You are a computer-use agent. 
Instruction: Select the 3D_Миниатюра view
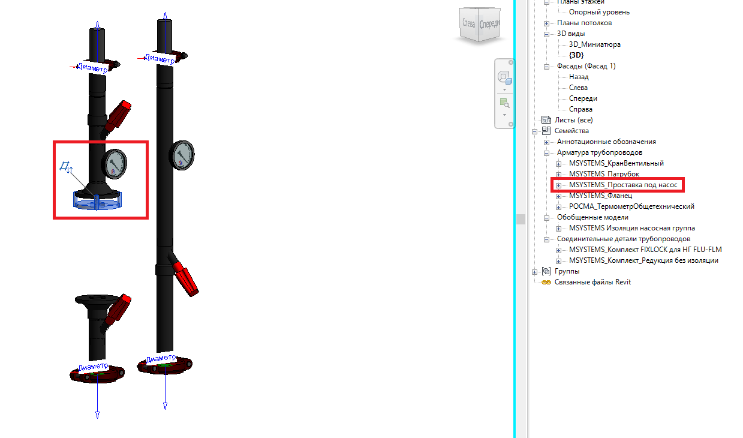pos(594,44)
